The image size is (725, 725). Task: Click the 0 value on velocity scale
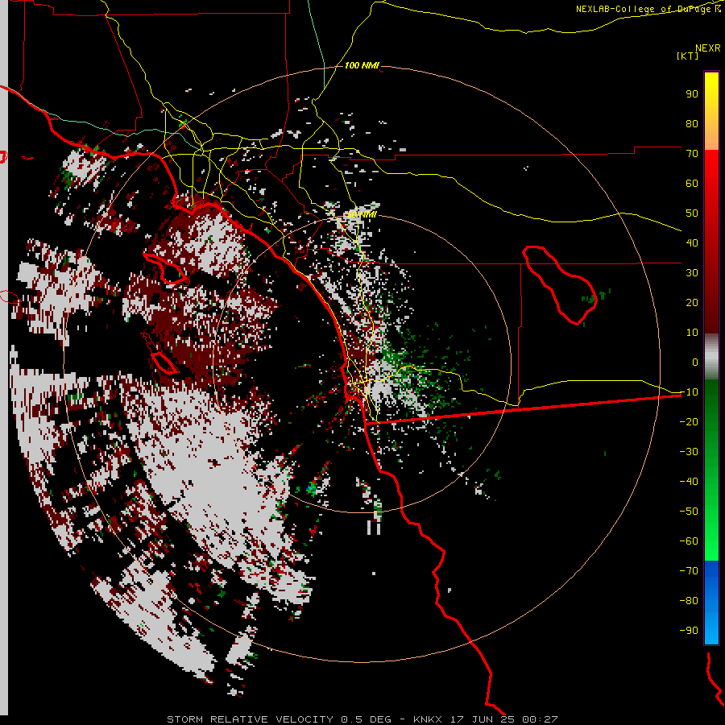click(695, 362)
